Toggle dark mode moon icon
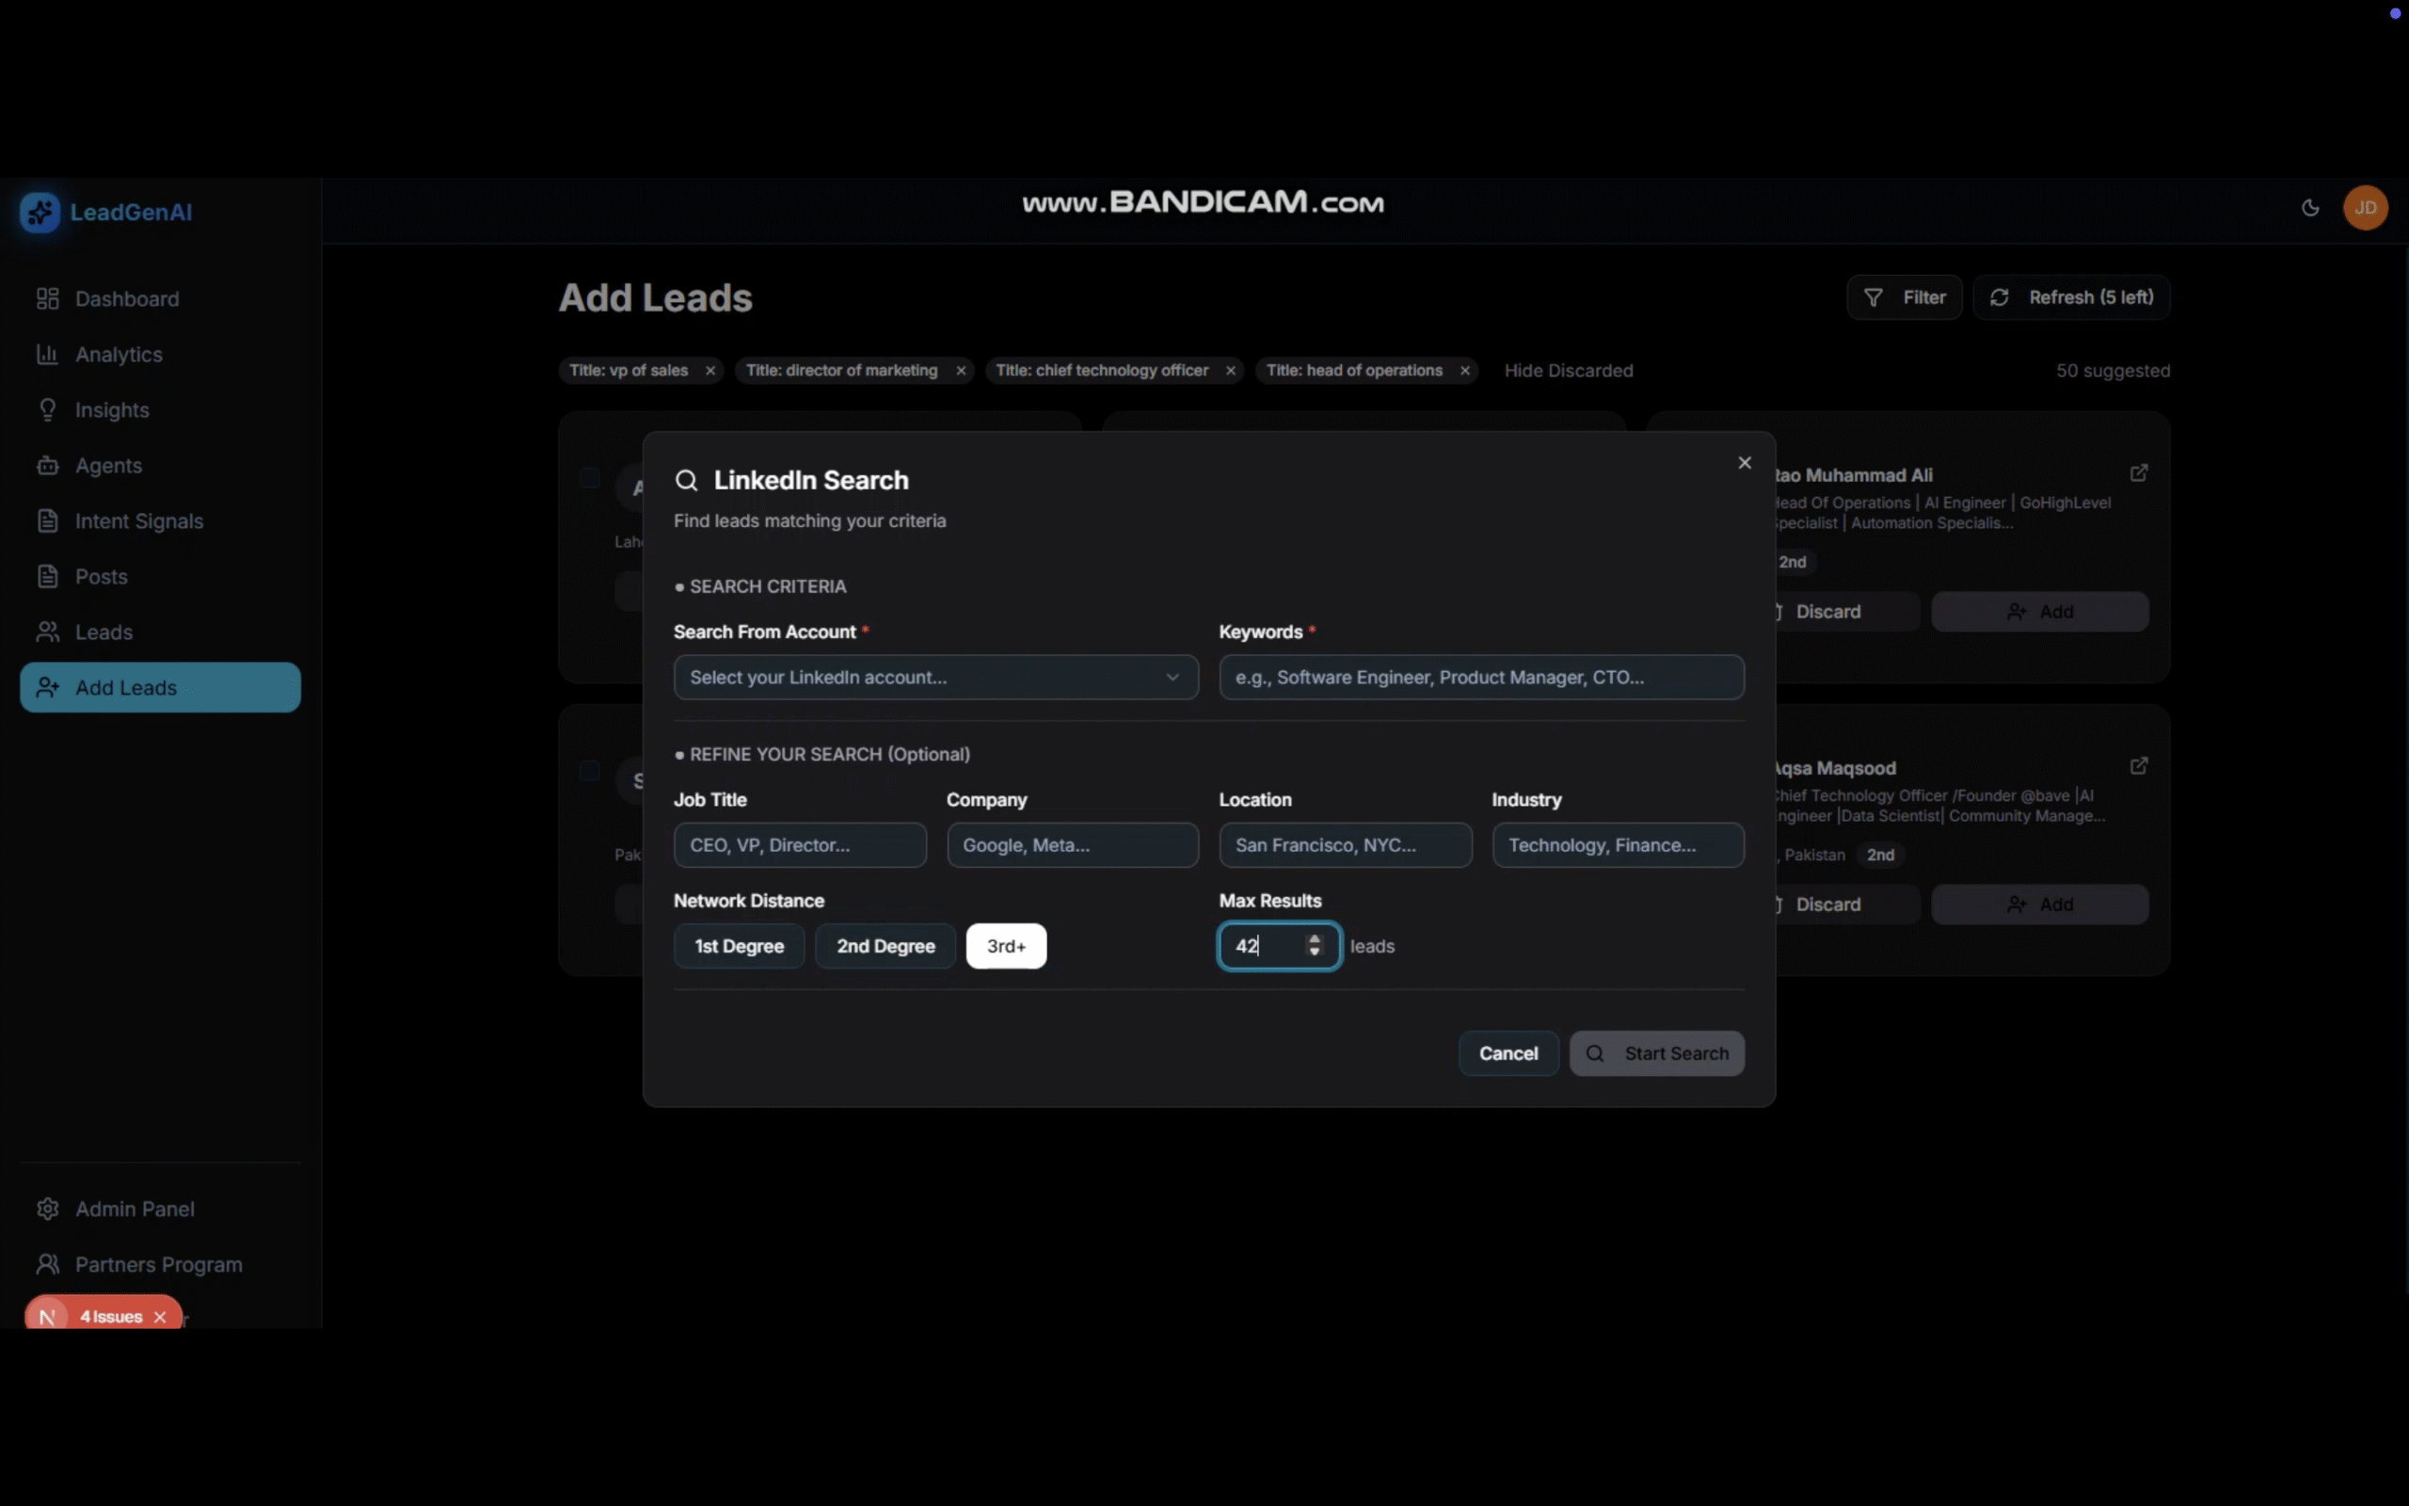Viewport: 2409px width, 1506px height. 2309,208
